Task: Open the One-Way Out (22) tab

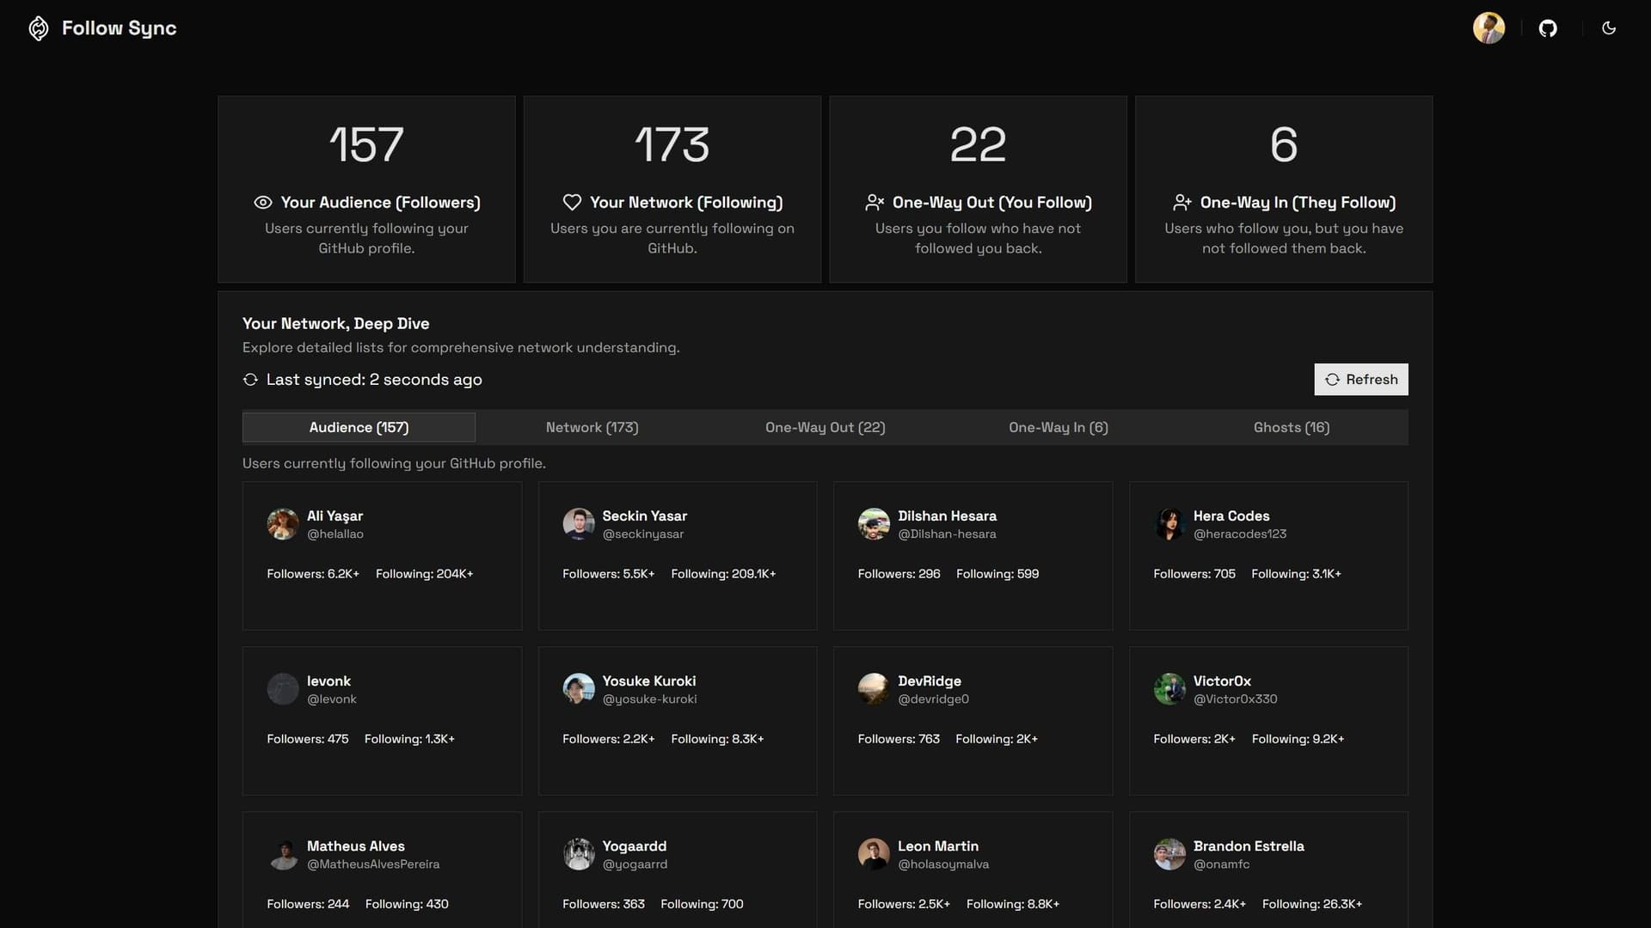Action: coord(825,428)
